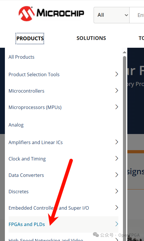Open the All search category dropdown
Viewport: 144px width, 241px height.
111,15
